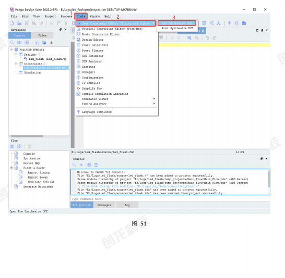The height and width of the screenshot is (278, 285).
Task: Click the Tcl command input field
Action: (170, 199)
